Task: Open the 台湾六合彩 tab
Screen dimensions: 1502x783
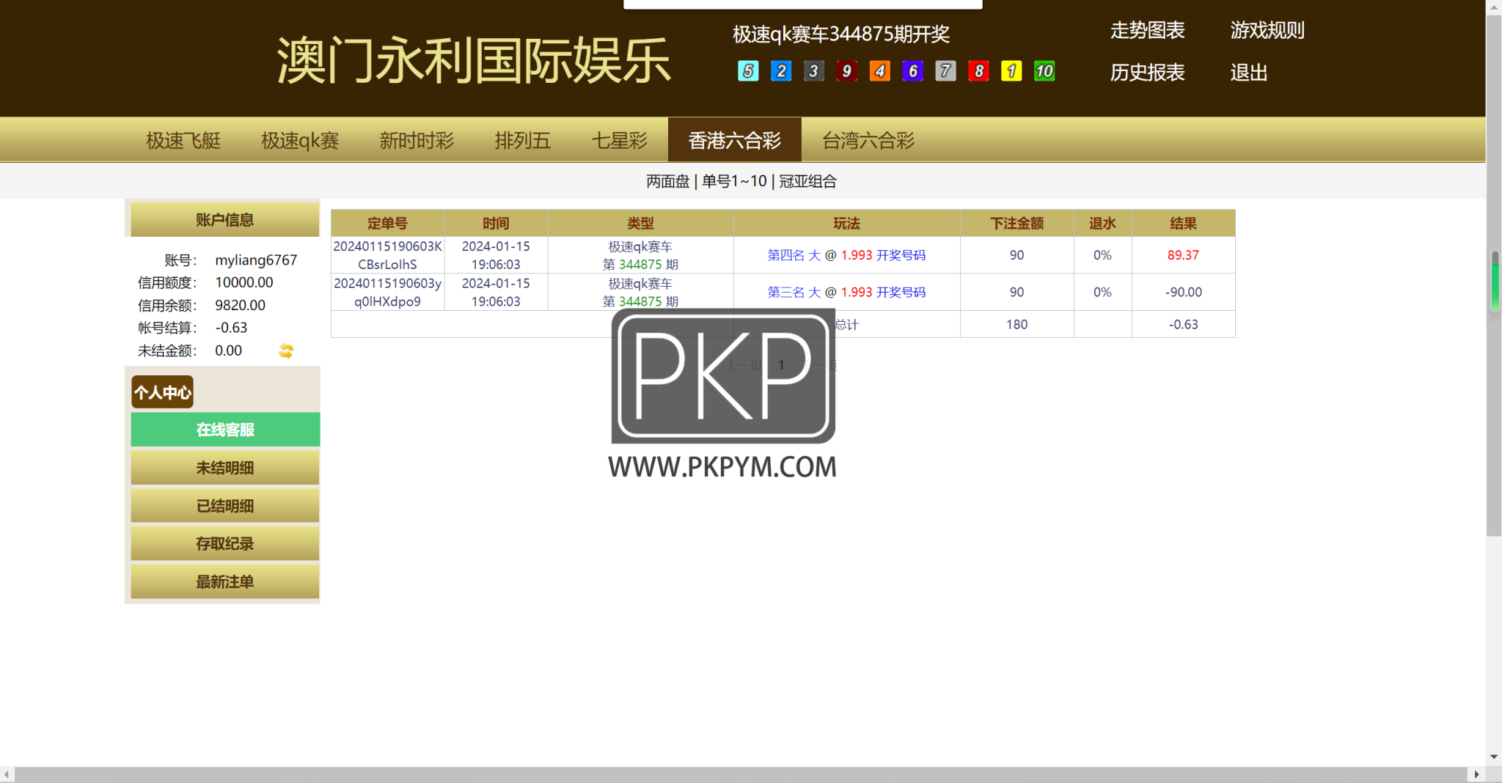Action: point(868,140)
